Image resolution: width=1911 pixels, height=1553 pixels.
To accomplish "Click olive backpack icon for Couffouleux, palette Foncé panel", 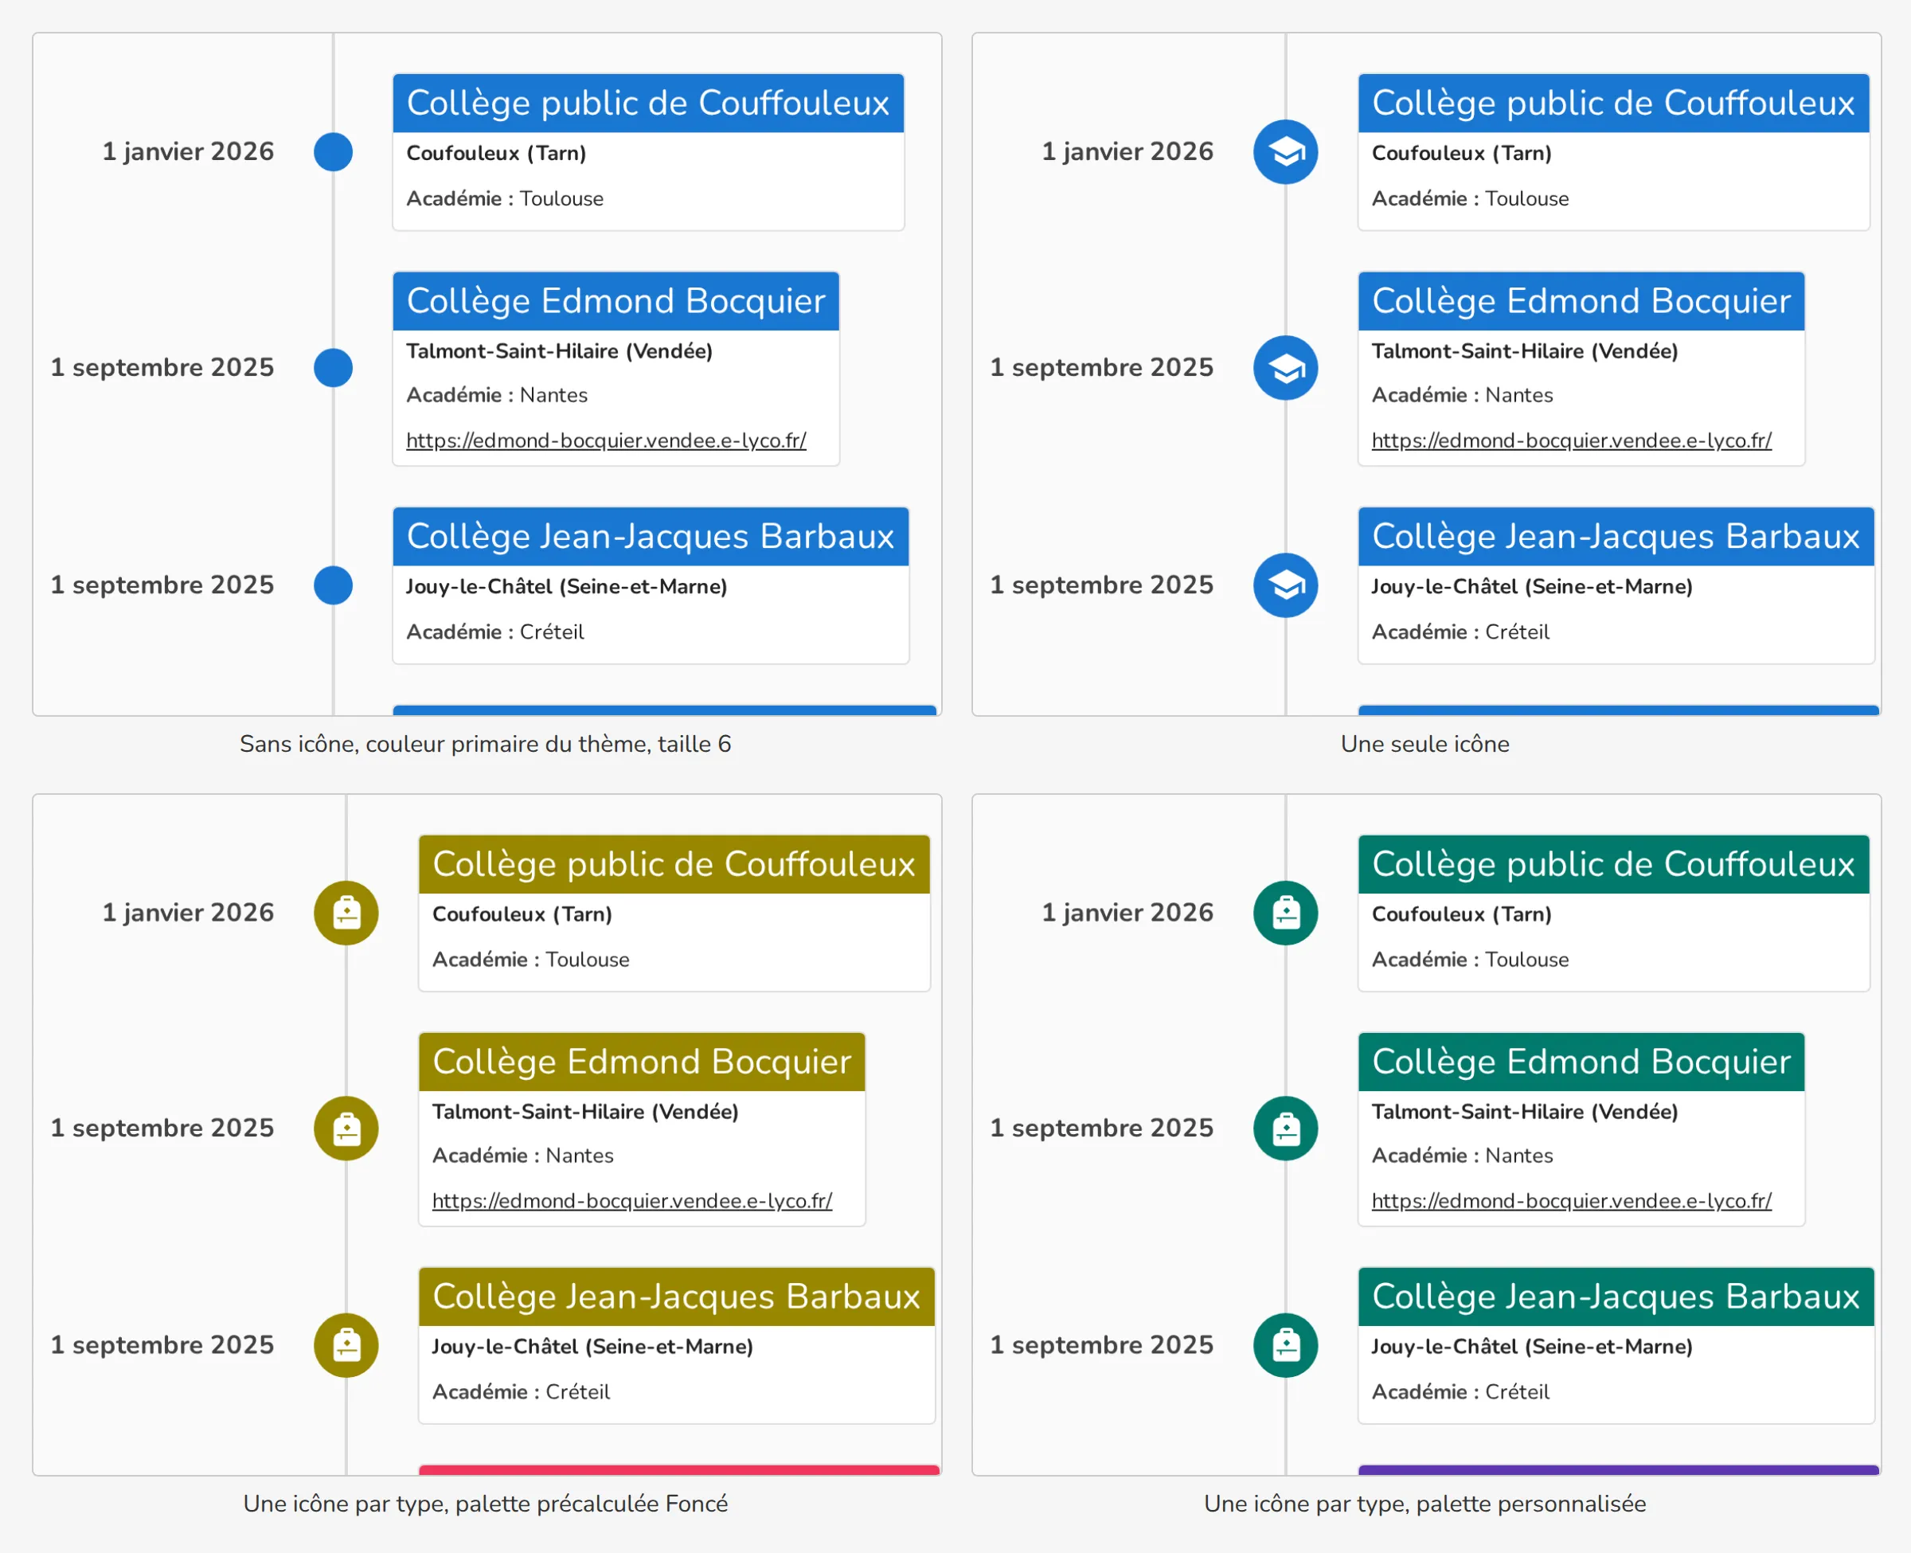I will [x=346, y=913].
